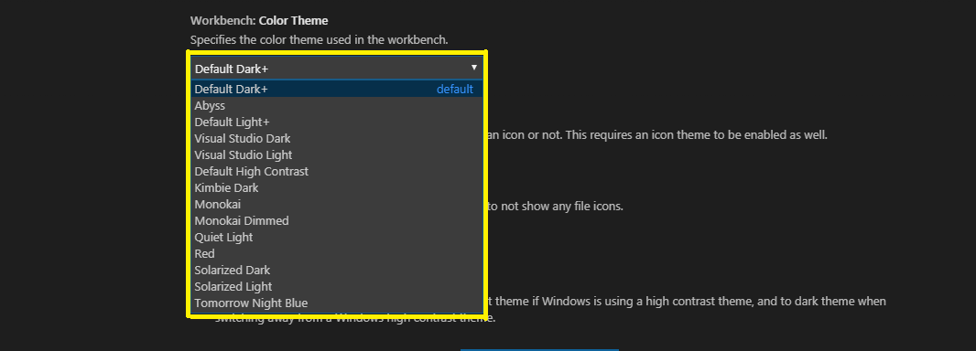Click the Workbench: Color Theme heading

(x=259, y=20)
